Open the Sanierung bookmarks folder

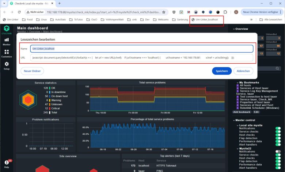pos(180,19)
